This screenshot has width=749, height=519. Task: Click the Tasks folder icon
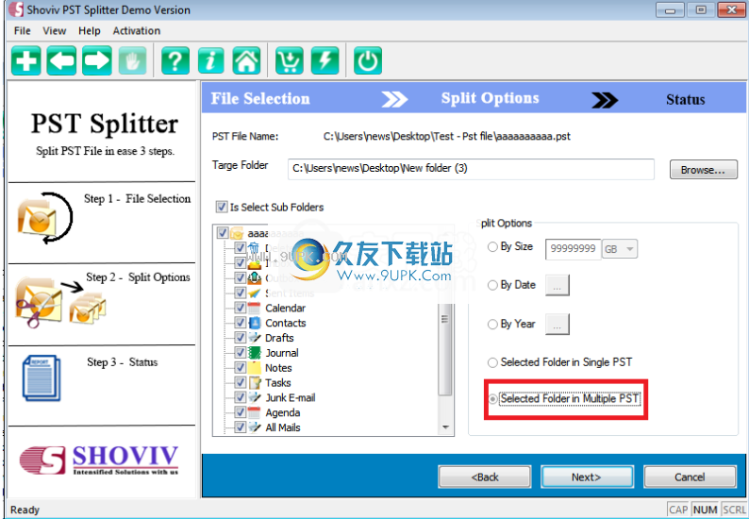tap(255, 382)
